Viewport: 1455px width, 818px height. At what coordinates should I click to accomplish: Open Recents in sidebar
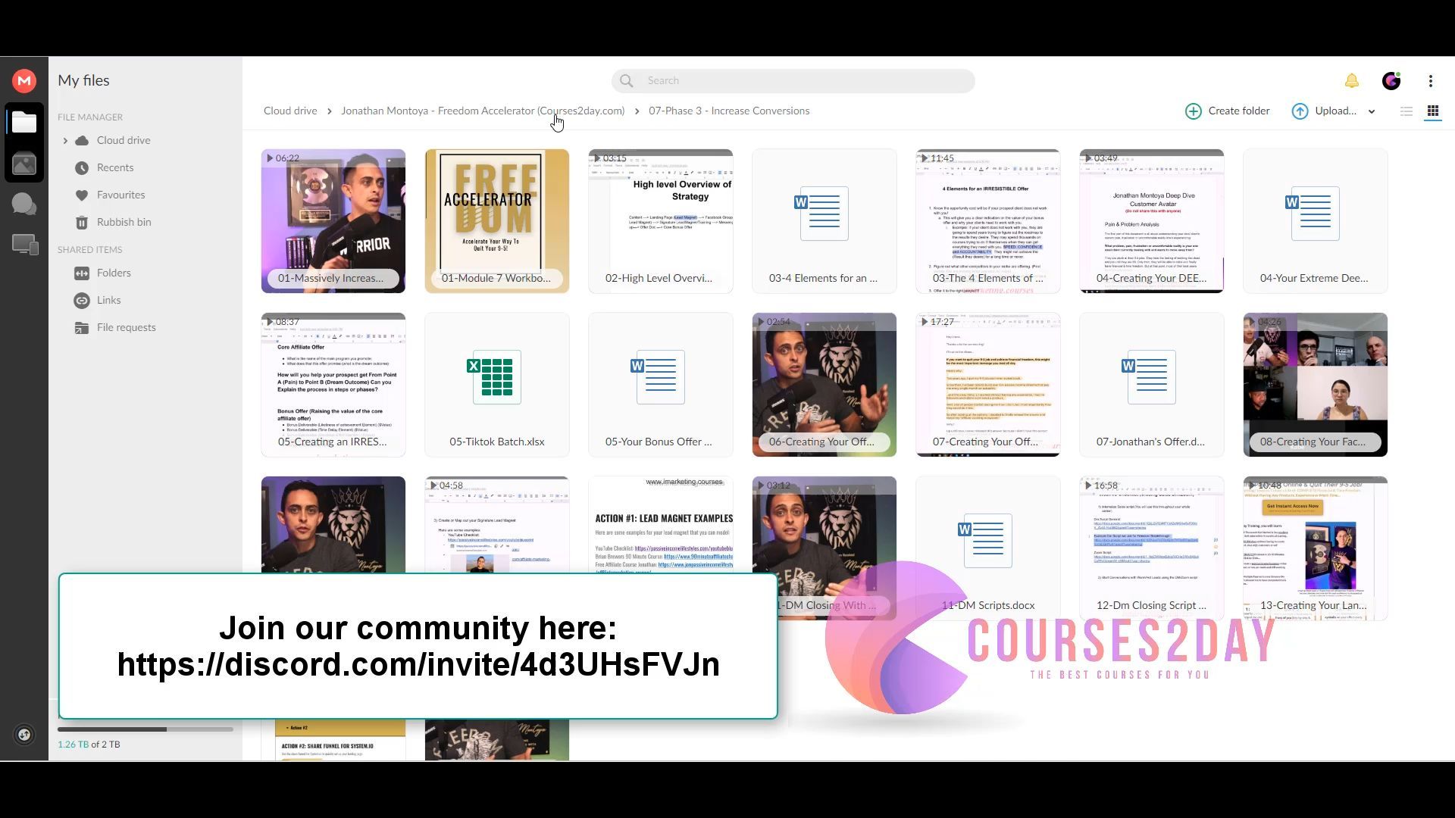(115, 167)
